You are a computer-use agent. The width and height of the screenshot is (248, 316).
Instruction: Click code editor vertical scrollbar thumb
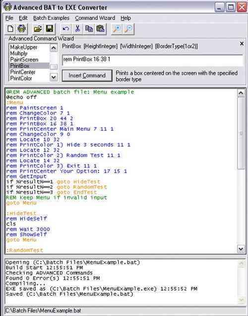pos(241,133)
